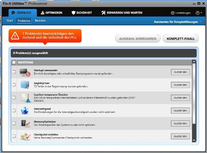Check the Checkpoint erstellen checkbox
The width and height of the screenshot is (207, 153).
pos(14,136)
